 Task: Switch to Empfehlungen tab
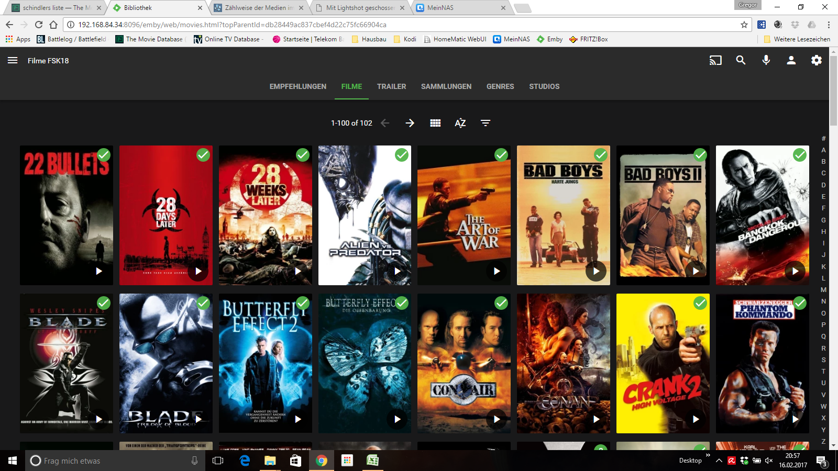[x=298, y=86]
